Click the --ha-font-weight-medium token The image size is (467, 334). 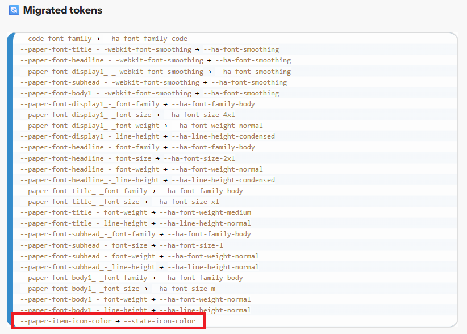point(205,212)
